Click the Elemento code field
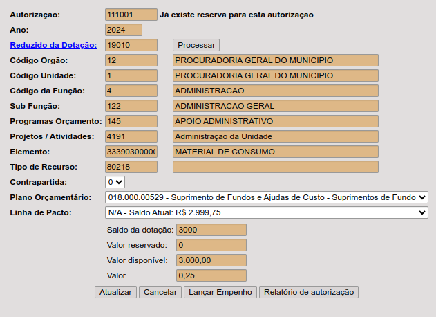The height and width of the screenshot is (317, 436). coord(131,152)
